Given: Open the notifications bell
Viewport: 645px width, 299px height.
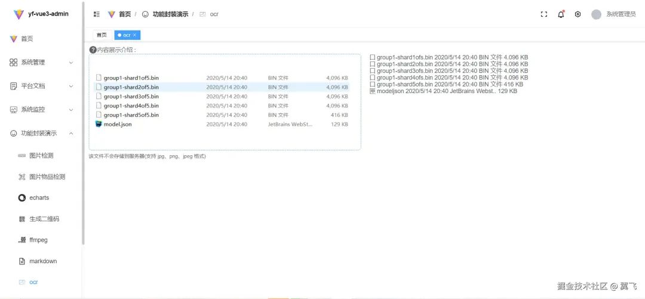Looking at the screenshot, I should tap(561, 14).
